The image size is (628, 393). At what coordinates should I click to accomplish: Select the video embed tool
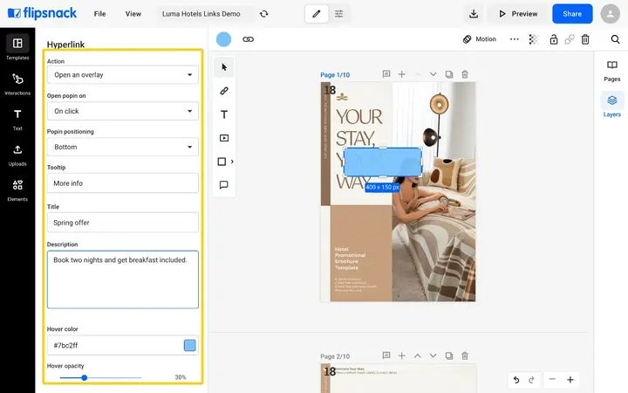(224, 138)
